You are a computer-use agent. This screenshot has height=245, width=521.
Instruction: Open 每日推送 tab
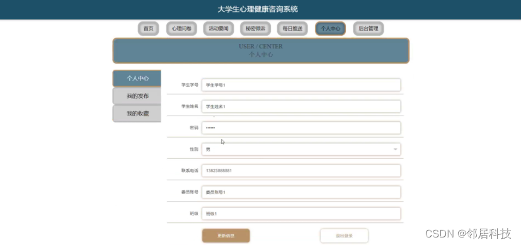click(x=292, y=28)
